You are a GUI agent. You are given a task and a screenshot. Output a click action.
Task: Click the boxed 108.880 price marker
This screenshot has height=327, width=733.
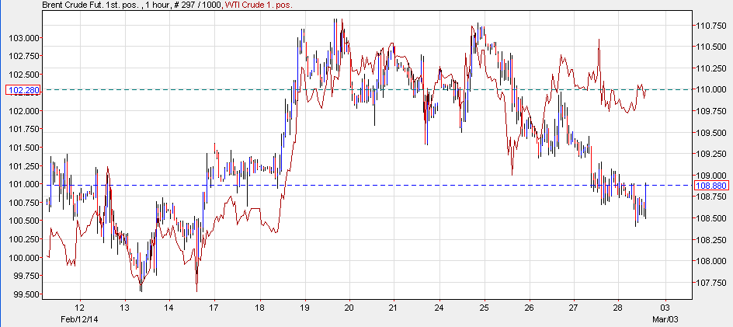[x=712, y=186]
